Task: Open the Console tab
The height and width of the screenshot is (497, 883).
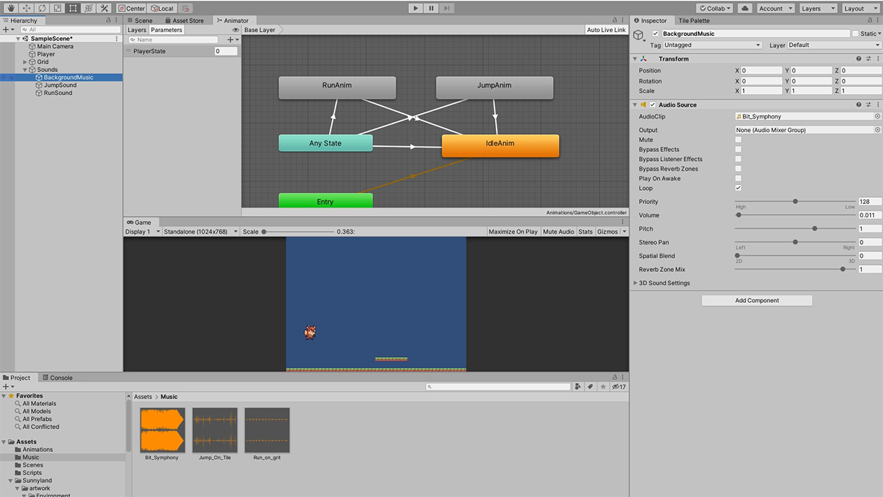Action: (57, 378)
